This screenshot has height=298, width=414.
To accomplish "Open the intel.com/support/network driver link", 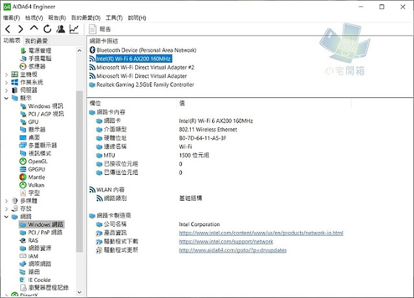I will [226, 242].
